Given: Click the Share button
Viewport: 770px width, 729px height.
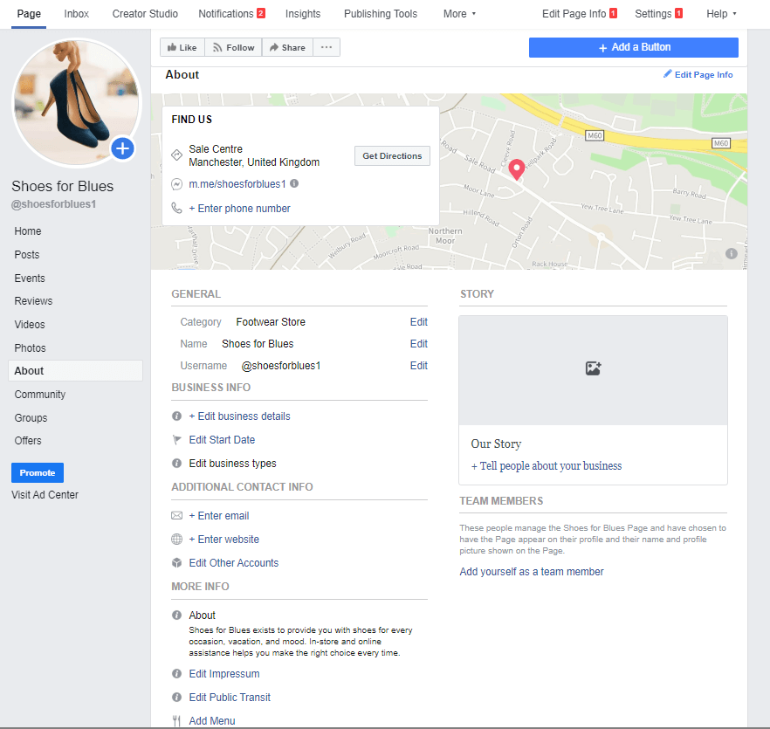Looking at the screenshot, I should pyautogui.click(x=287, y=47).
